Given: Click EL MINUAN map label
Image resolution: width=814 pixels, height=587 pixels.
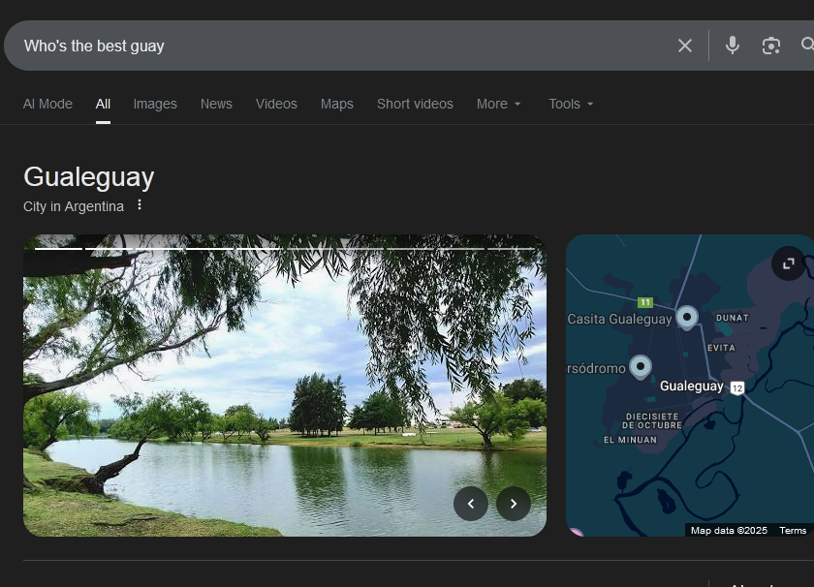Looking at the screenshot, I should [x=630, y=440].
